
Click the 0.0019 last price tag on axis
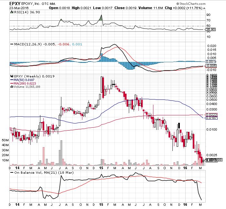click(211, 160)
